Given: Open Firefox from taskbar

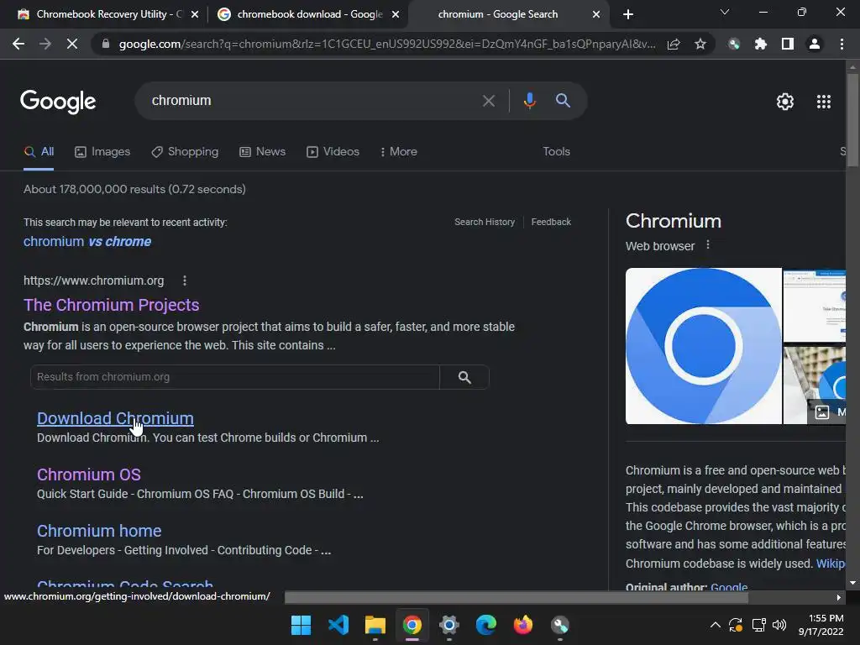Looking at the screenshot, I should coord(522,625).
